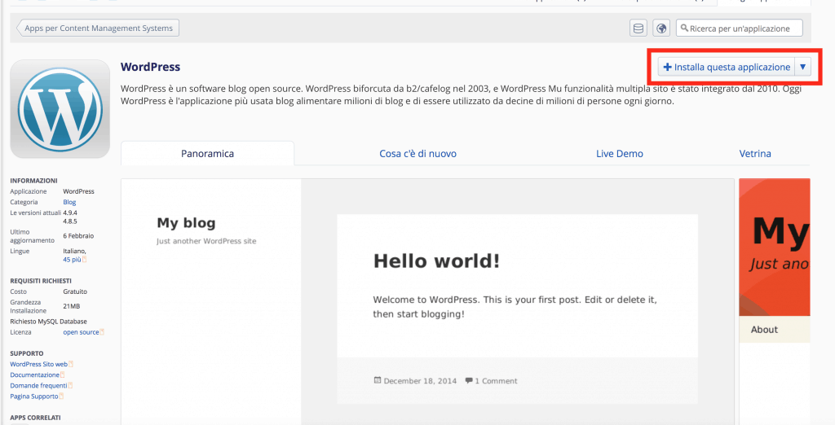
Task: Click external link icon beside open source
Action: click(102, 332)
